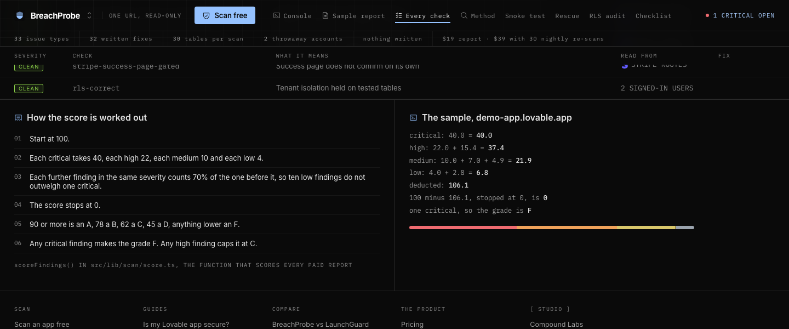
Task: Click the '32 written fixes' stat
Action: (x=121, y=39)
